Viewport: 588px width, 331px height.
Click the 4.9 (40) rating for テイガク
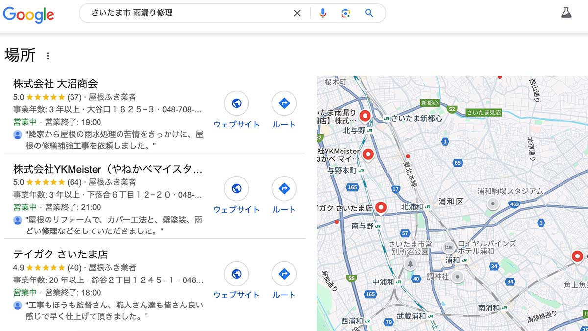point(47,267)
